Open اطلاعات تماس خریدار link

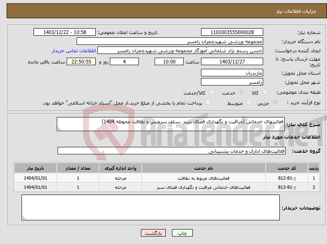tap(74, 51)
